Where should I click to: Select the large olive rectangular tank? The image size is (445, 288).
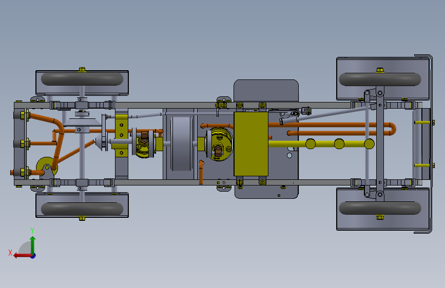pos(251,144)
